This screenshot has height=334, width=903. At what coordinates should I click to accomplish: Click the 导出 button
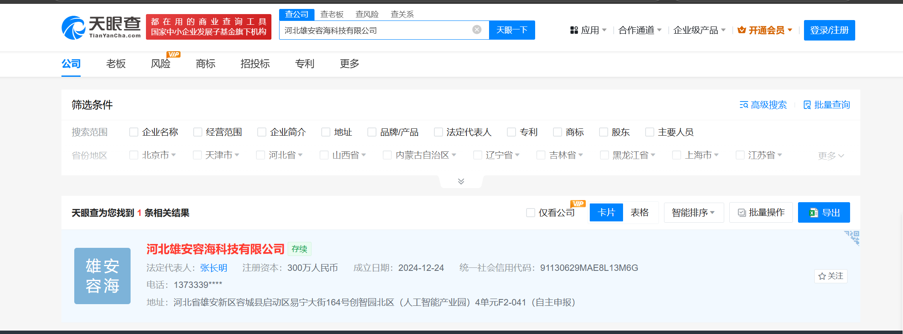[824, 212]
